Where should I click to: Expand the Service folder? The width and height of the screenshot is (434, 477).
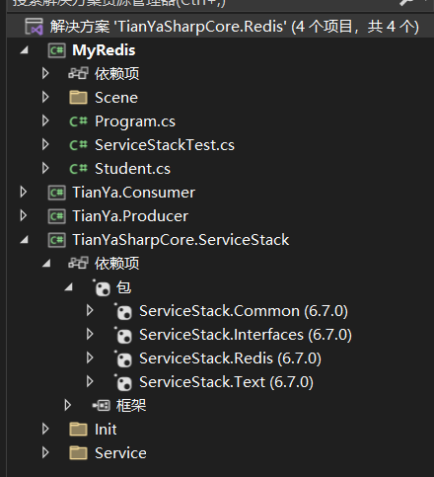(x=45, y=452)
